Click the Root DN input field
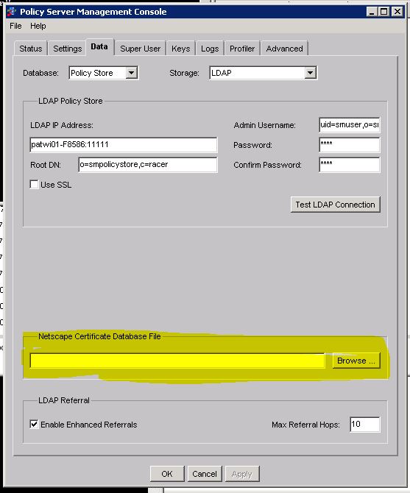 pos(148,164)
